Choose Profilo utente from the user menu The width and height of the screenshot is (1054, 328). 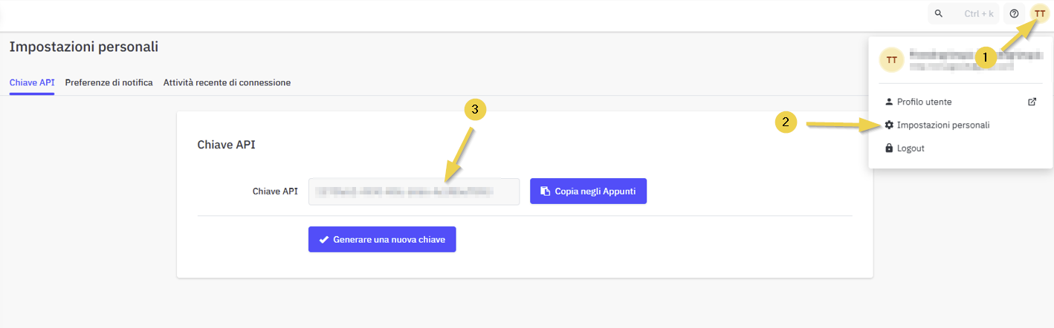(924, 102)
